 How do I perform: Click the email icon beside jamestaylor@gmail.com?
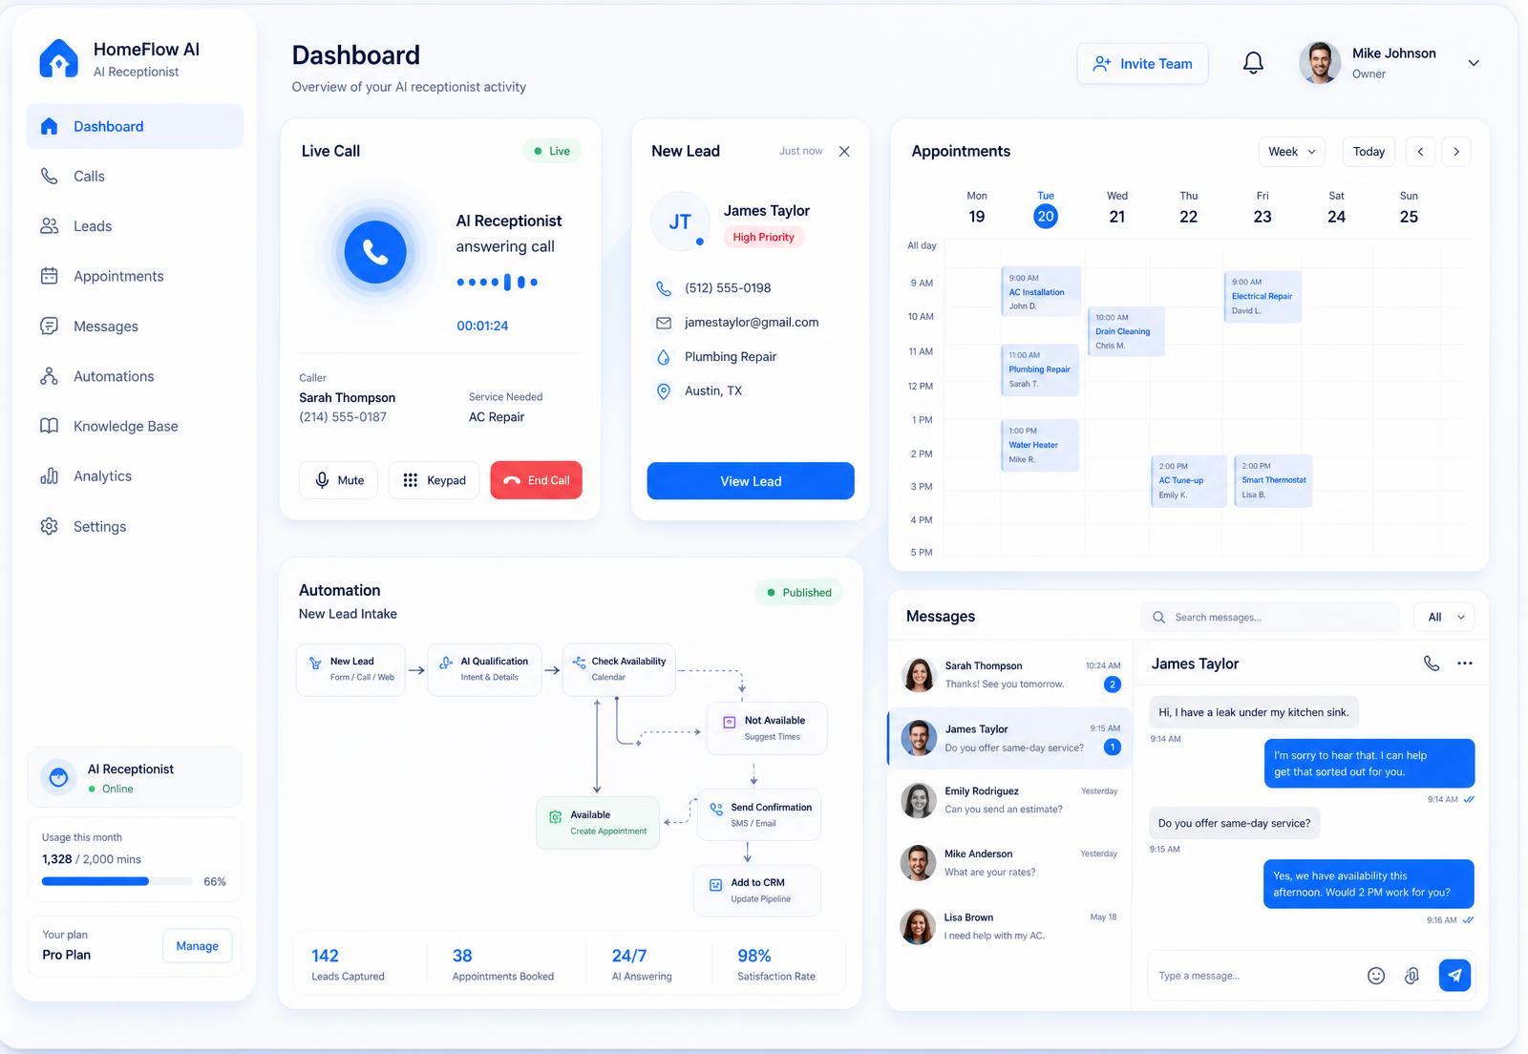point(664,323)
